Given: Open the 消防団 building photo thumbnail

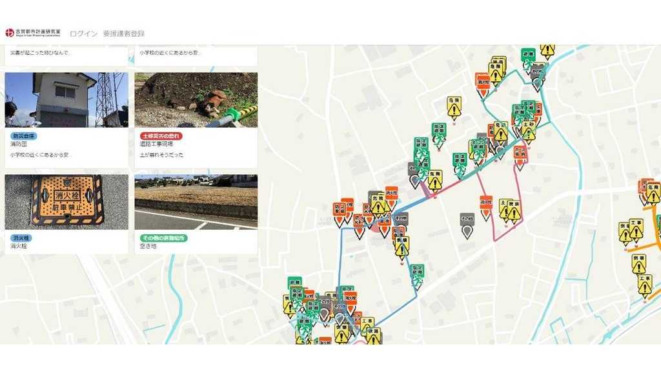Looking at the screenshot, I should coord(66,99).
